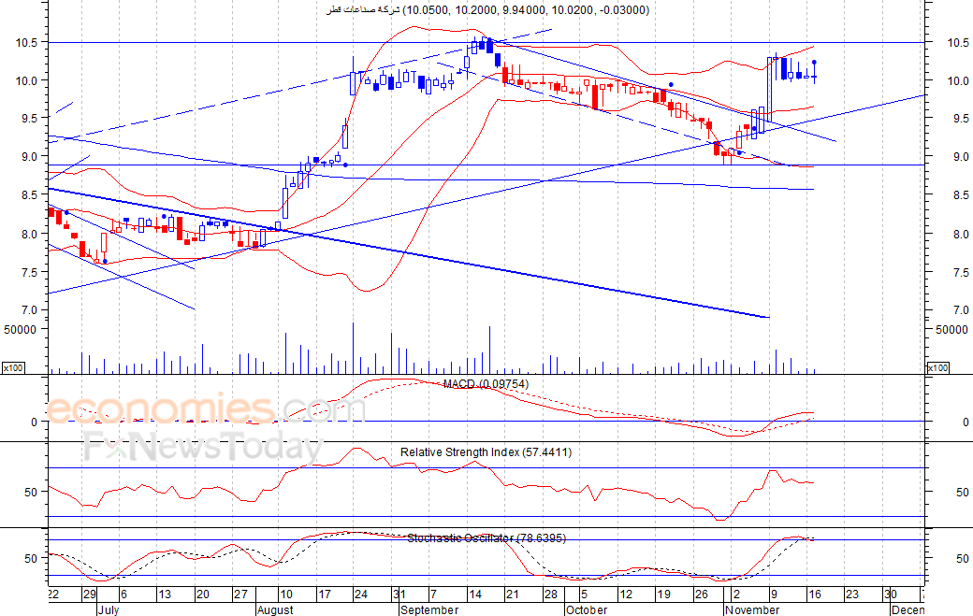Click the blue dot above last candle
The image size is (973, 616).
tap(814, 62)
